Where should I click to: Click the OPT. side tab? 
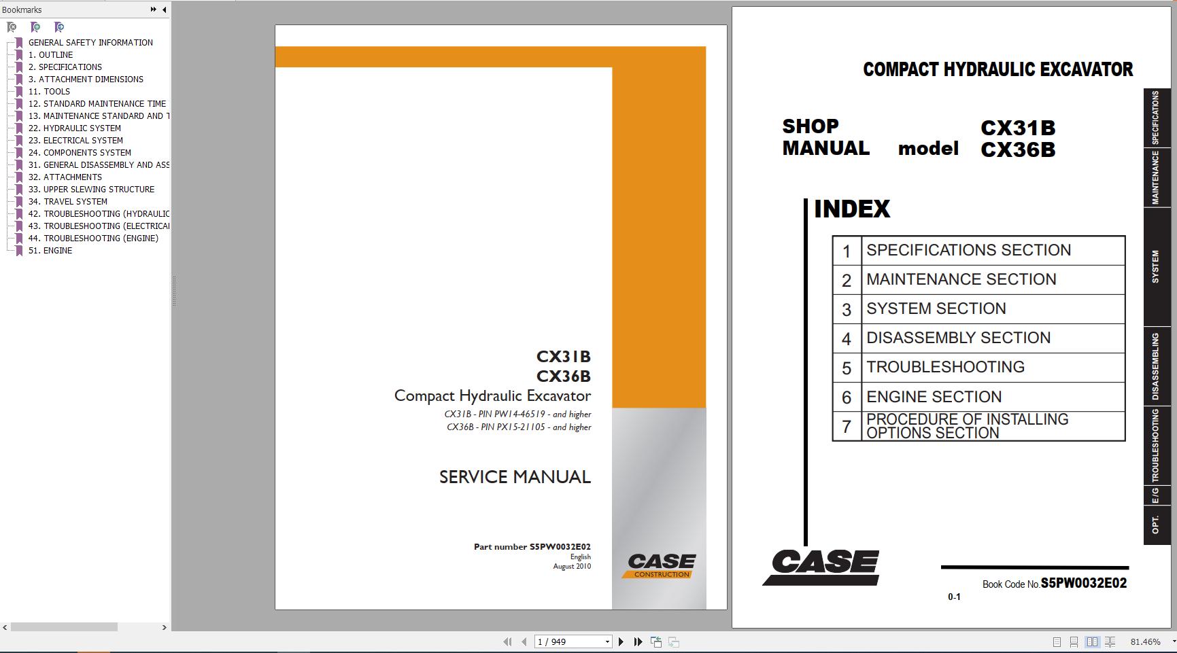pyautogui.click(x=1156, y=525)
